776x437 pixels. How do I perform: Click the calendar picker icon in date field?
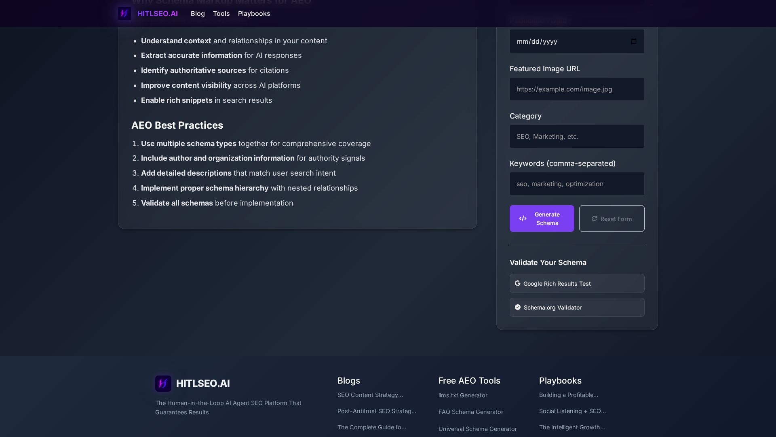pos(633,41)
